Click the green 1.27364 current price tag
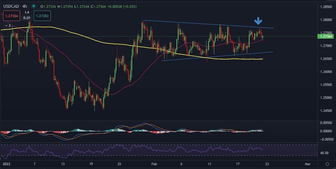This screenshot has width=336, height=169. point(326,36)
